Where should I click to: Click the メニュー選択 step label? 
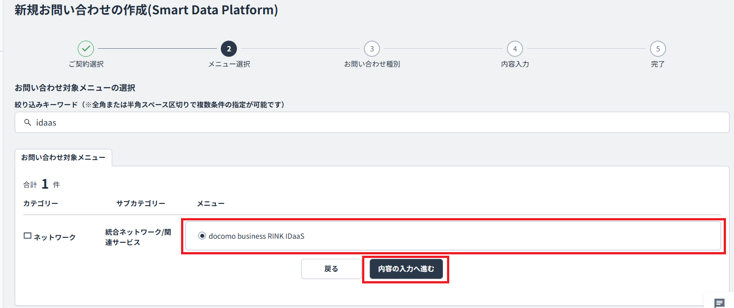(x=229, y=64)
